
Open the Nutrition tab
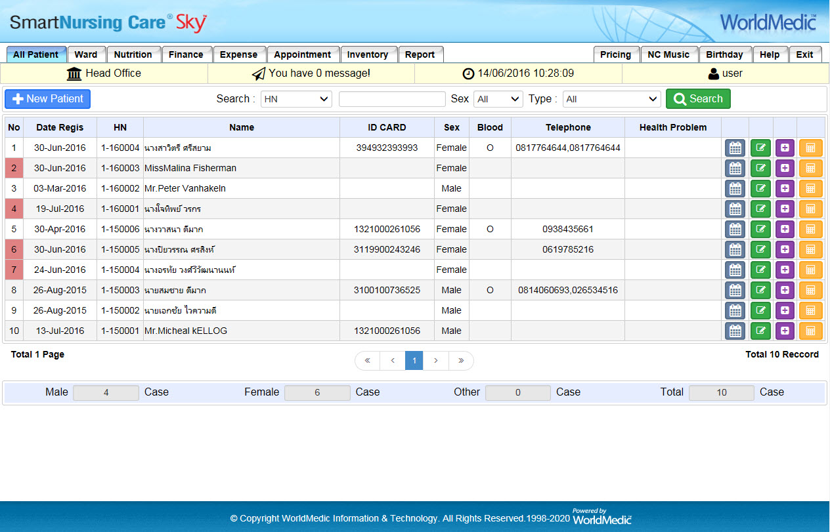tap(133, 54)
